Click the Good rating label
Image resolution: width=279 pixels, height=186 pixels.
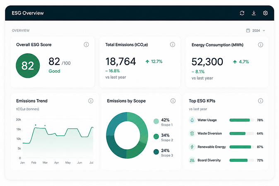click(55, 71)
